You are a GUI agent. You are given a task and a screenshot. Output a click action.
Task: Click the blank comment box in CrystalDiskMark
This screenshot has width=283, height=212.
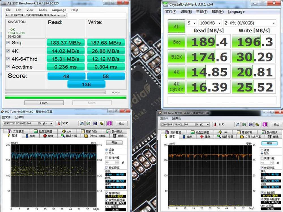coord(222,100)
